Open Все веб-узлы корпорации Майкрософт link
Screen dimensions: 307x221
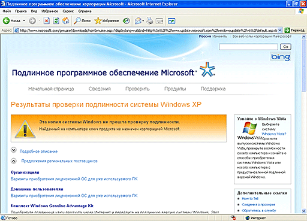pos(262,37)
